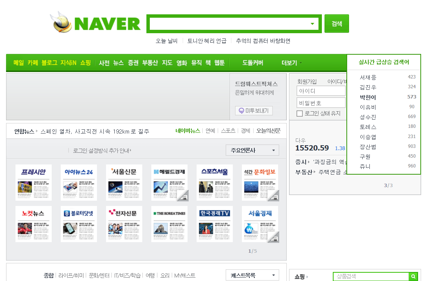Open 지식iN in the menu bar
423x281 pixels.
point(68,63)
